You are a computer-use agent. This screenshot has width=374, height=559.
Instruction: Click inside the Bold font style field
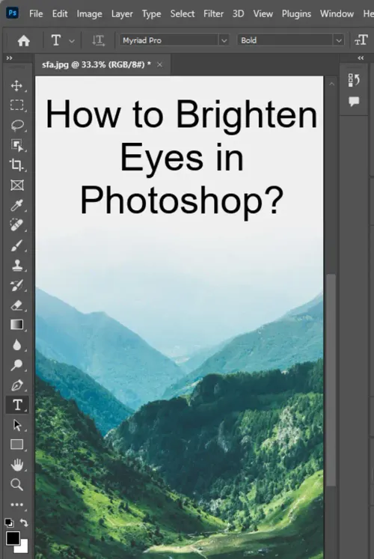[285, 40]
